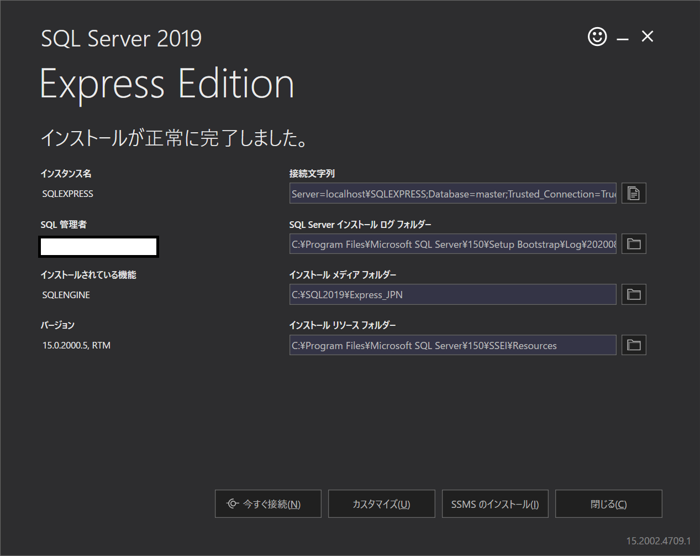This screenshot has height=556, width=700.
Task: Select the 接続文字列 connection string field
Action: point(452,194)
